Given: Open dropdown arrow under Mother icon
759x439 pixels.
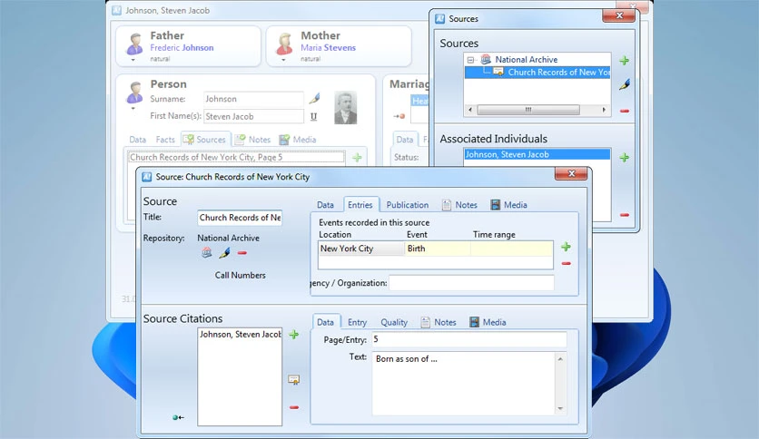Looking at the screenshot, I should pyautogui.click(x=283, y=60).
